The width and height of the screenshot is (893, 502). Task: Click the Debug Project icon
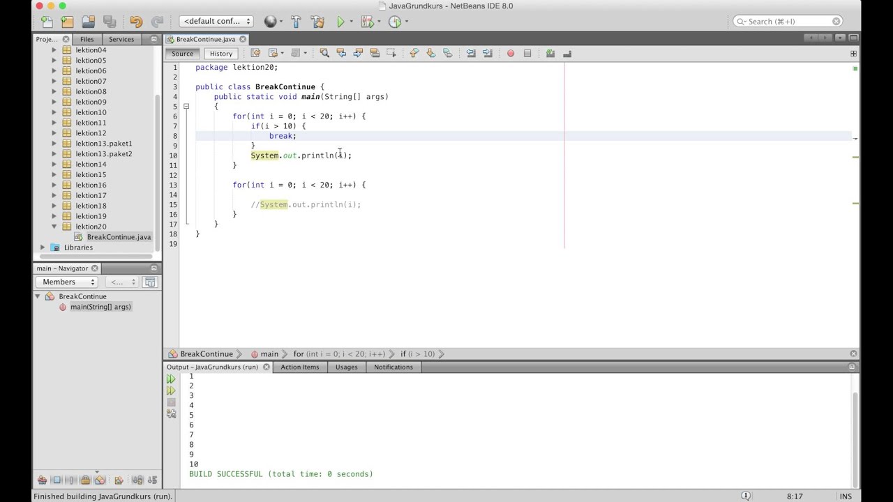point(367,22)
